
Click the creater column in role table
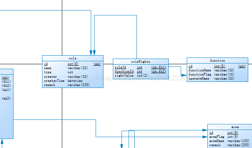coord(50,77)
